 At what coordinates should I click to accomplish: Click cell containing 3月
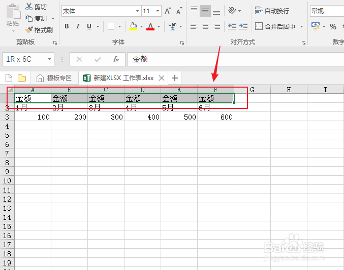tap(106, 108)
